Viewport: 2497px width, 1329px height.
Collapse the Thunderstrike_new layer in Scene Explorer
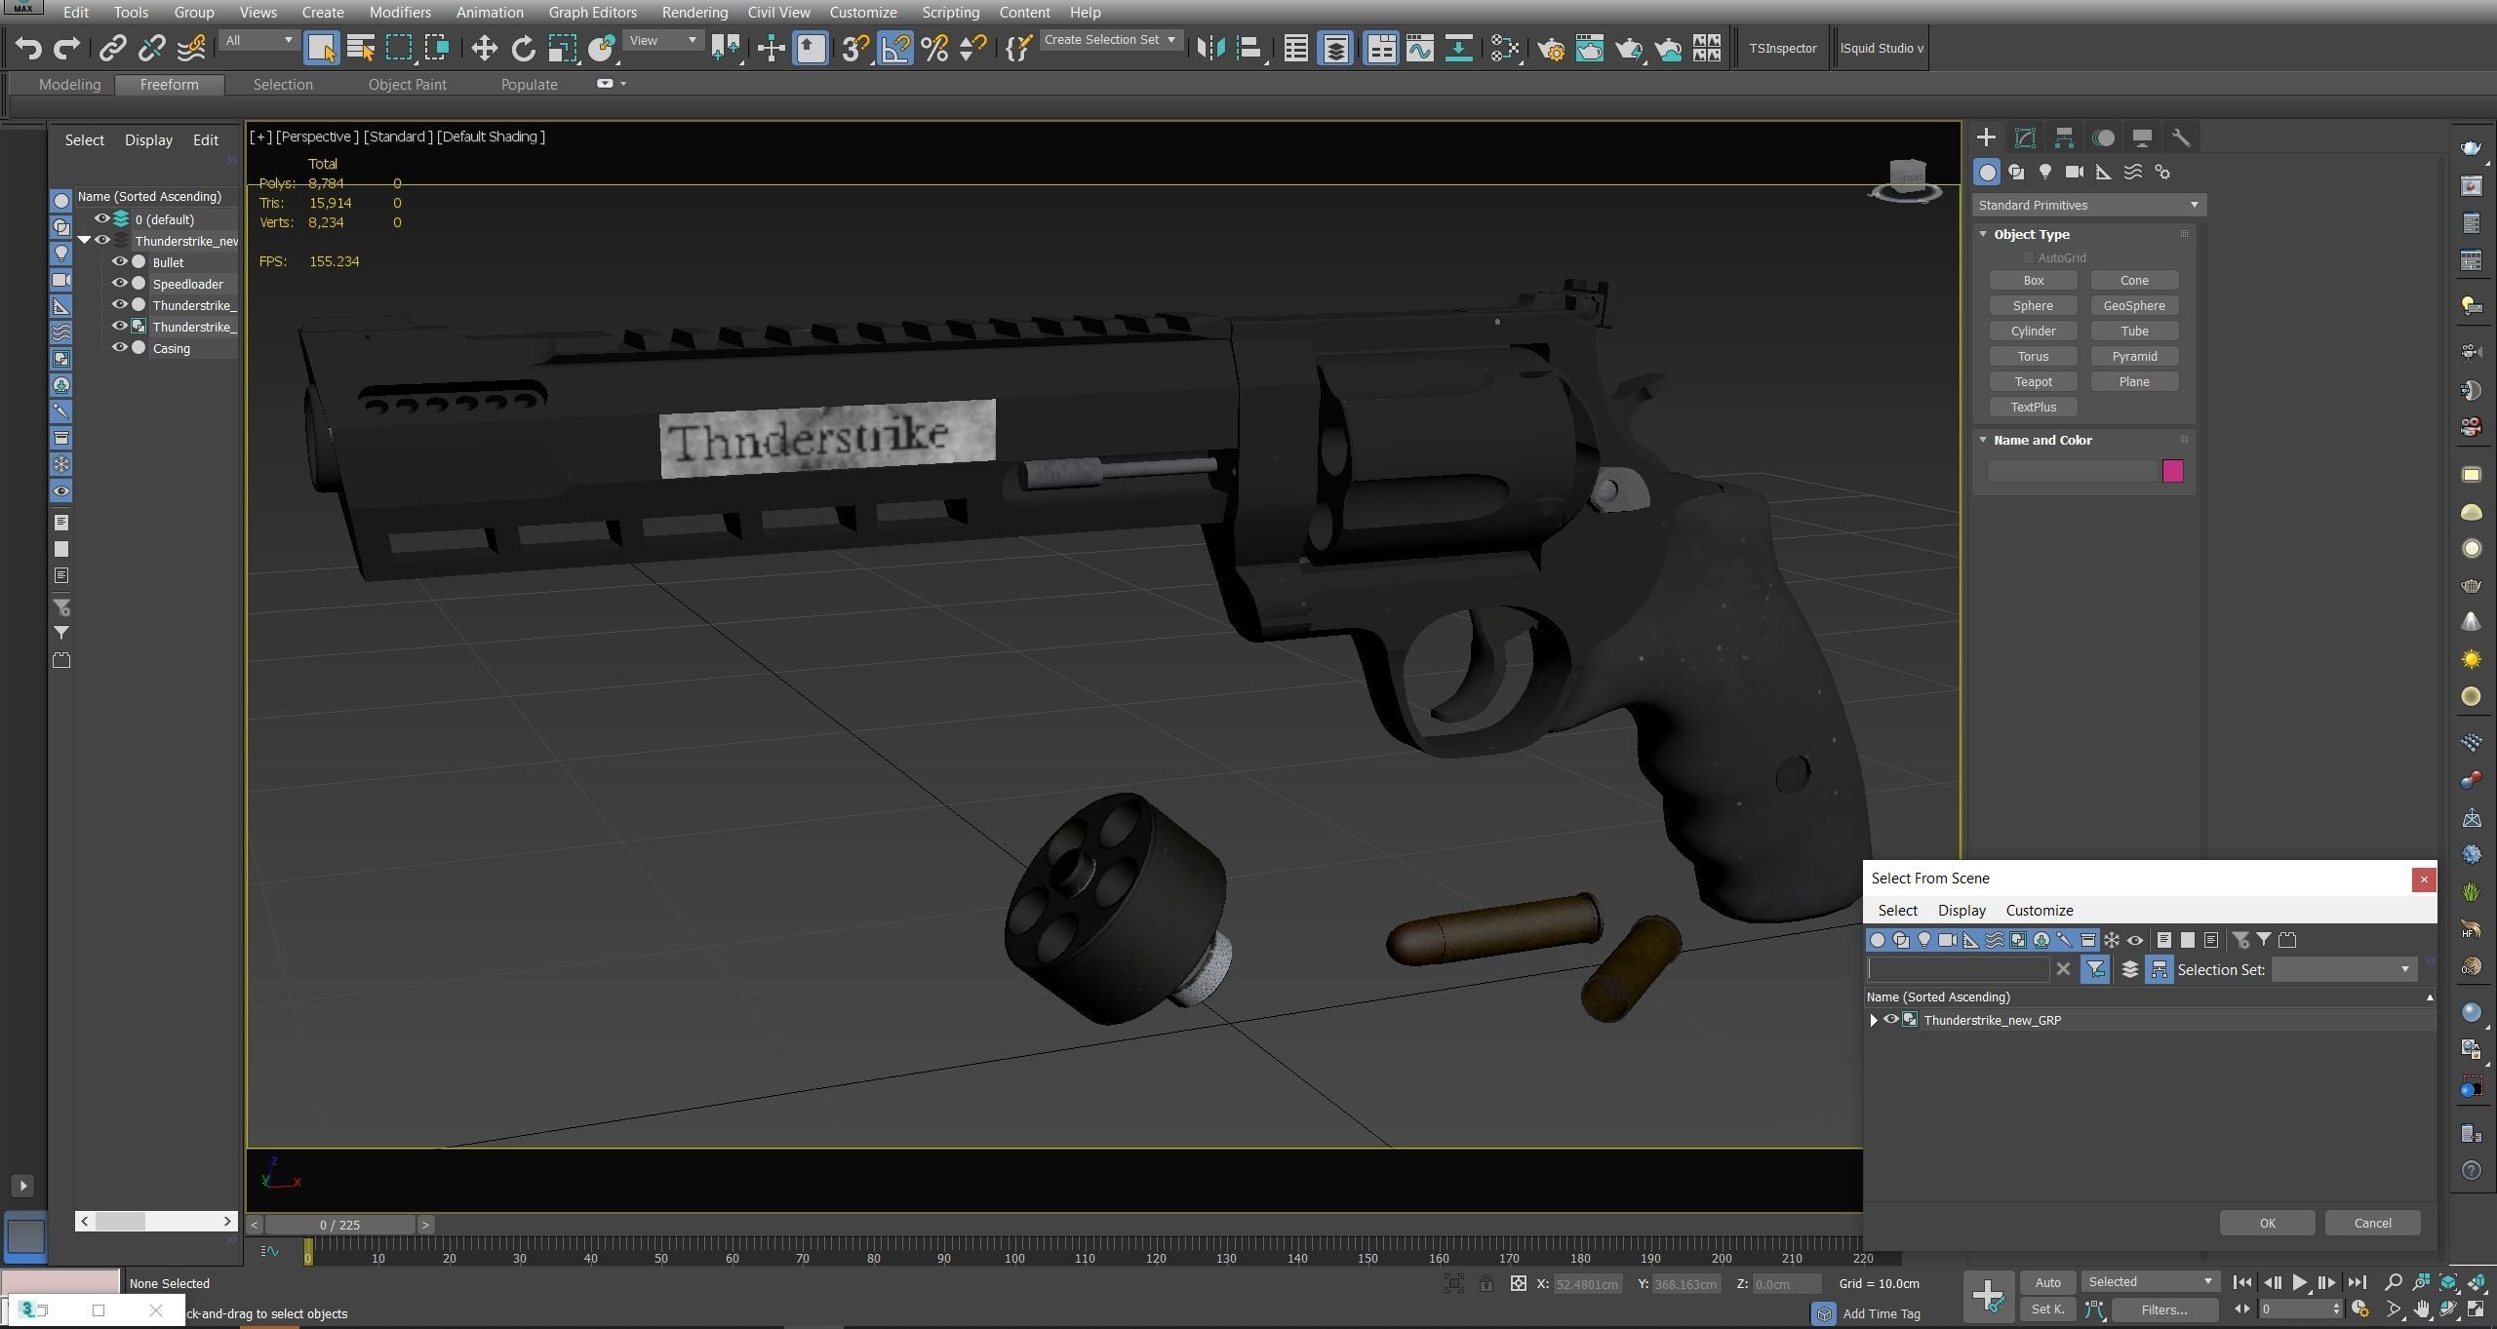point(84,240)
